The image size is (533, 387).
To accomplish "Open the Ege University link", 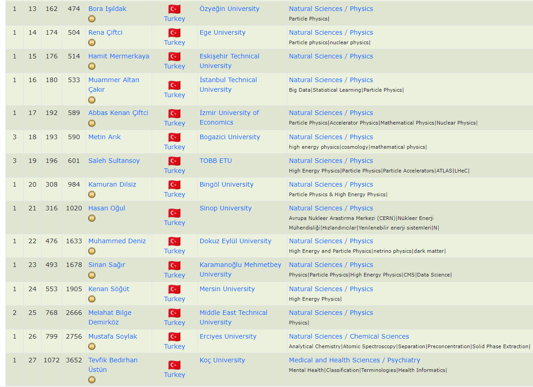I will pyautogui.click(x=222, y=32).
